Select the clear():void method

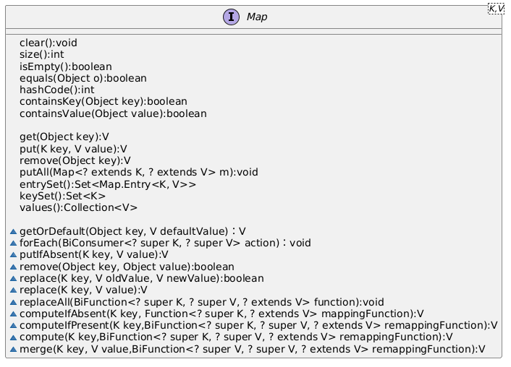(x=48, y=43)
